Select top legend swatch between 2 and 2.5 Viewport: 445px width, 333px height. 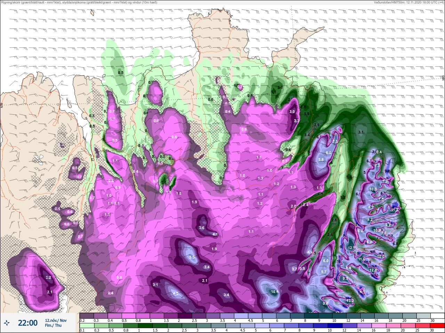(186, 316)
